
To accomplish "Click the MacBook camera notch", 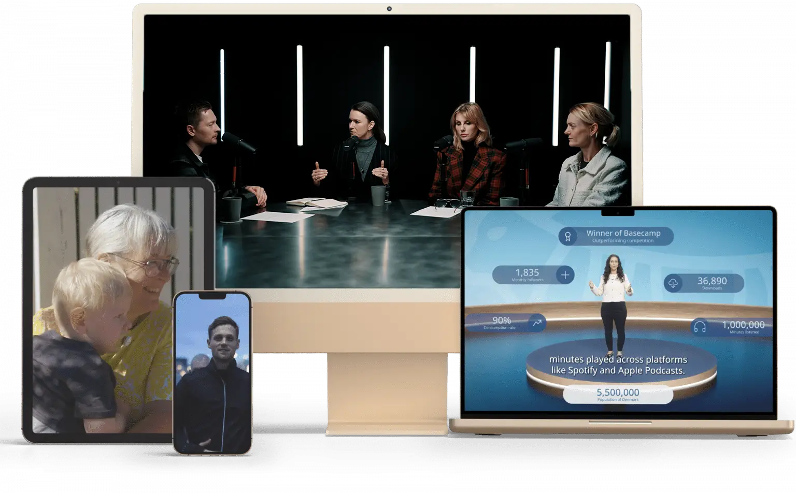I will click(618, 212).
